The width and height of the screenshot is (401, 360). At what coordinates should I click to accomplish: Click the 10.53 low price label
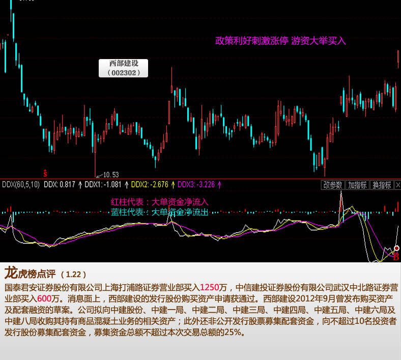pyautogui.click(x=111, y=175)
